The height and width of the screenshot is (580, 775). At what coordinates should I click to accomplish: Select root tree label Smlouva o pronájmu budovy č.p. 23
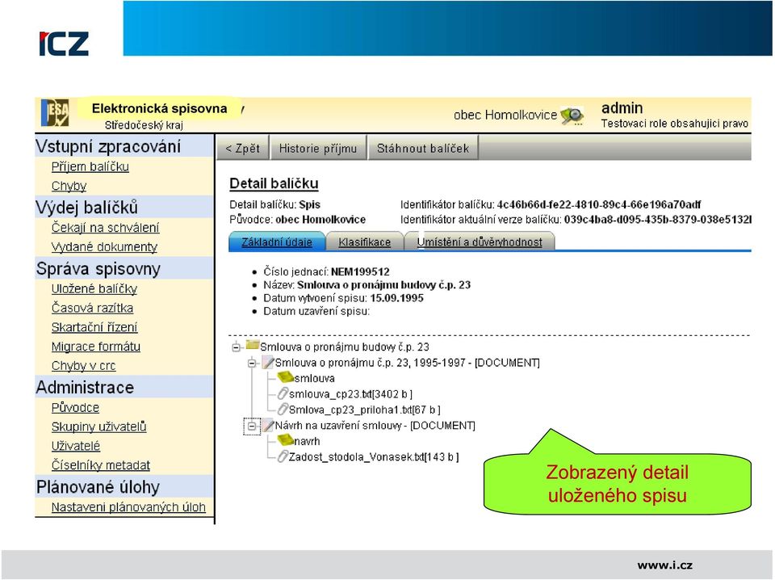[x=345, y=347]
